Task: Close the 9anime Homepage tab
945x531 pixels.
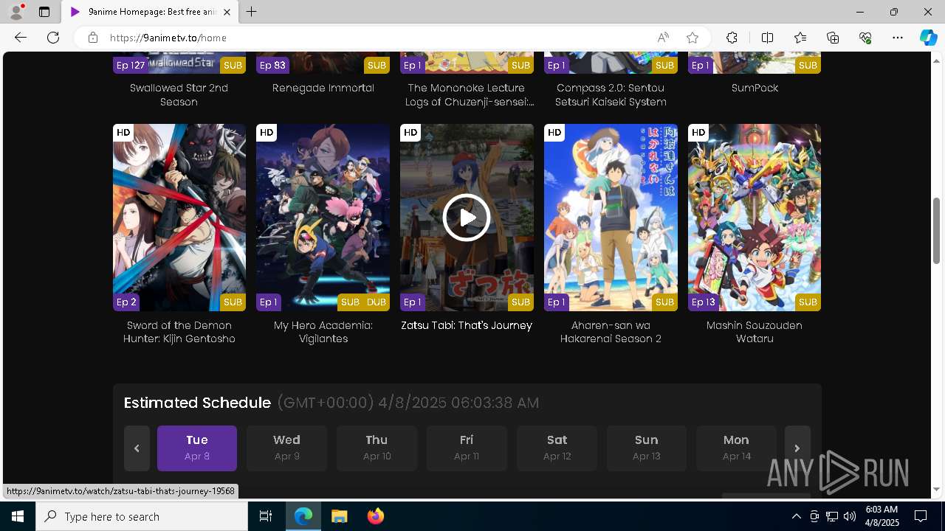Action: click(227, 12)
